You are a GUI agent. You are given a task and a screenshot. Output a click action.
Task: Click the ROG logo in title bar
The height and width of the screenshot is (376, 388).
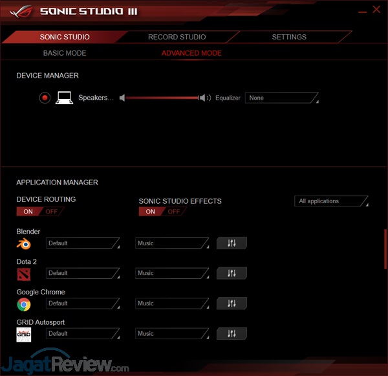pos(21,12)
